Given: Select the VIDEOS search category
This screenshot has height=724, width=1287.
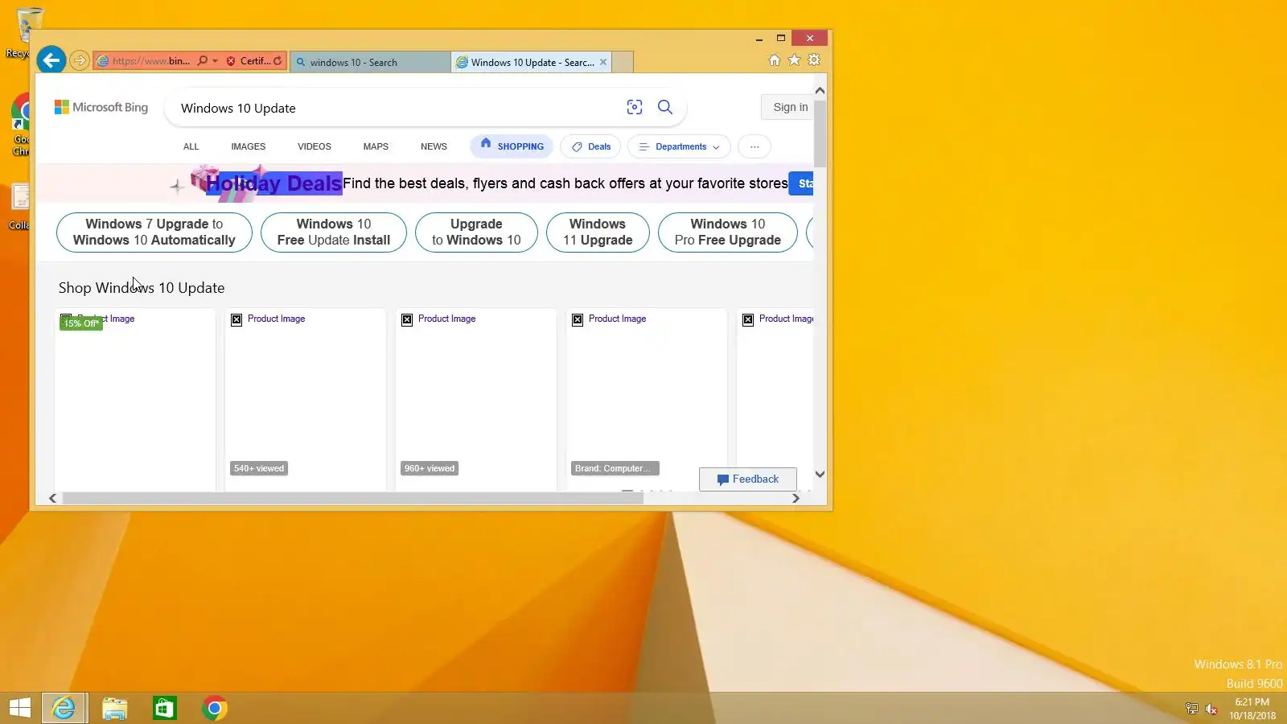Looking at the screenshot, I should click(x=314, y=146).
